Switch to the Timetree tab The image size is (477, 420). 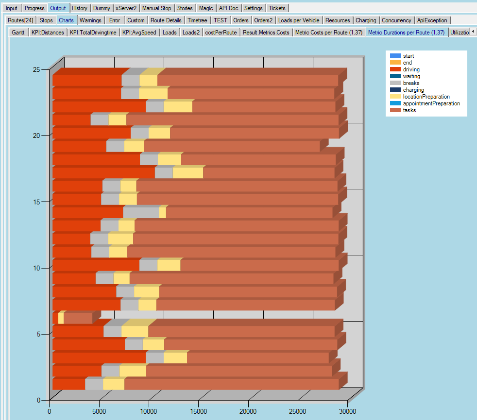pos(197,20)
